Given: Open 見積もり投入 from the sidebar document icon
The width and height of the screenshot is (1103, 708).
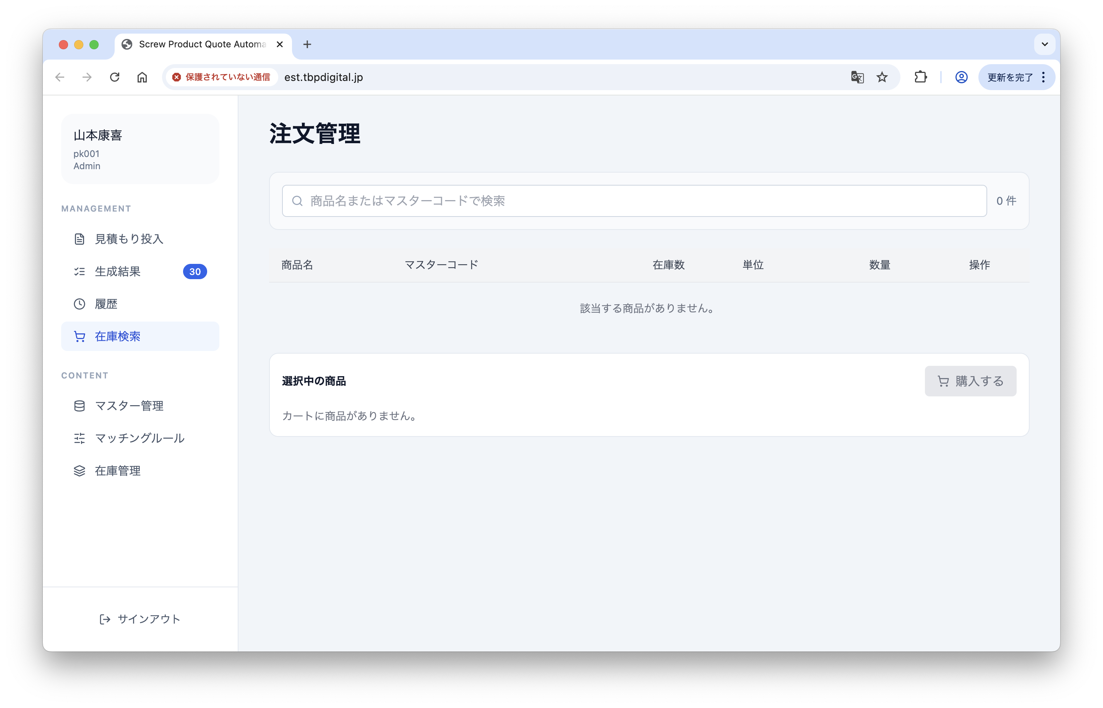Looking at the screenshot, I should coord(79,239).
